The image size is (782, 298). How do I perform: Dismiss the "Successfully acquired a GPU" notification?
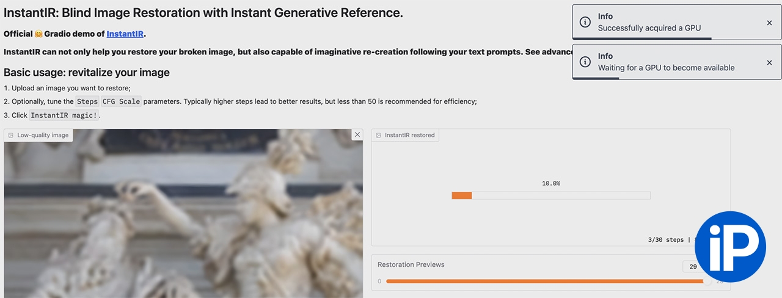769,23
